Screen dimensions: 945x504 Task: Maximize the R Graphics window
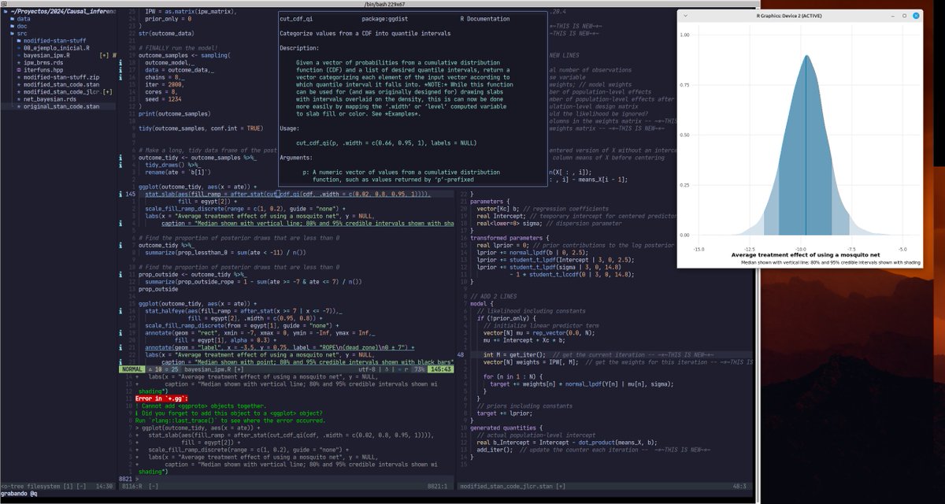(904, 15)
